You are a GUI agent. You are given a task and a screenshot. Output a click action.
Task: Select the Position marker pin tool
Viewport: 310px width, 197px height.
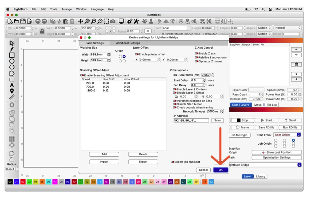pos(12,91)
